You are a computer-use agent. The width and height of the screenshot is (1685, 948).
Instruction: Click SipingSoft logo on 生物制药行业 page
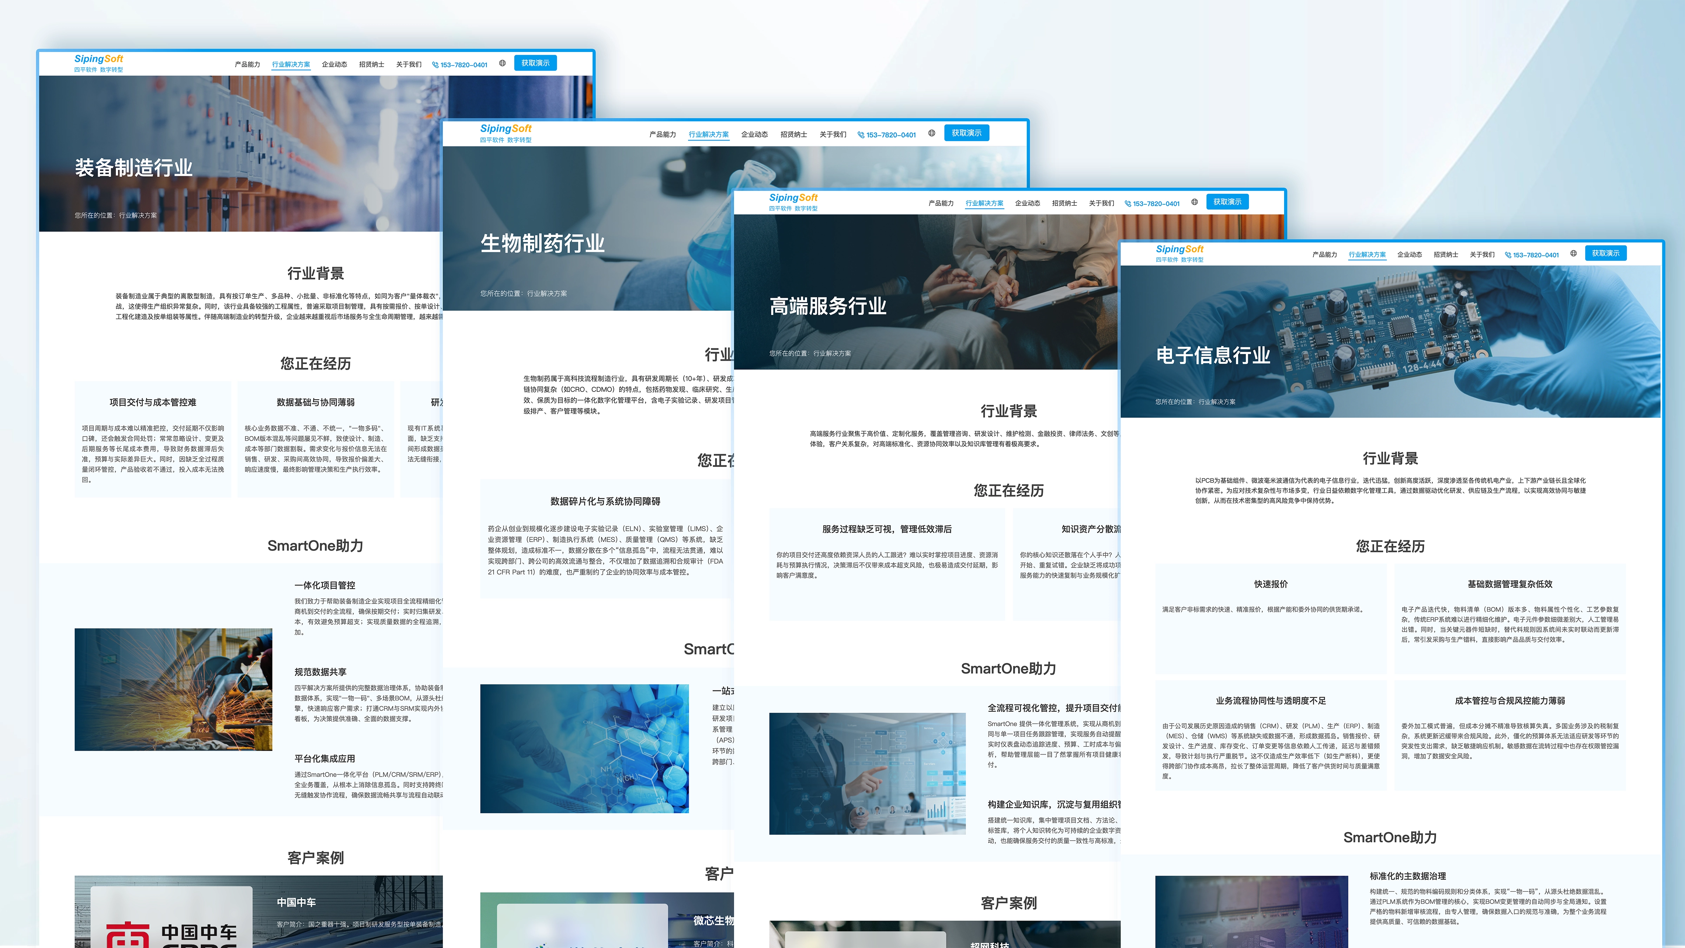(505, 133)
